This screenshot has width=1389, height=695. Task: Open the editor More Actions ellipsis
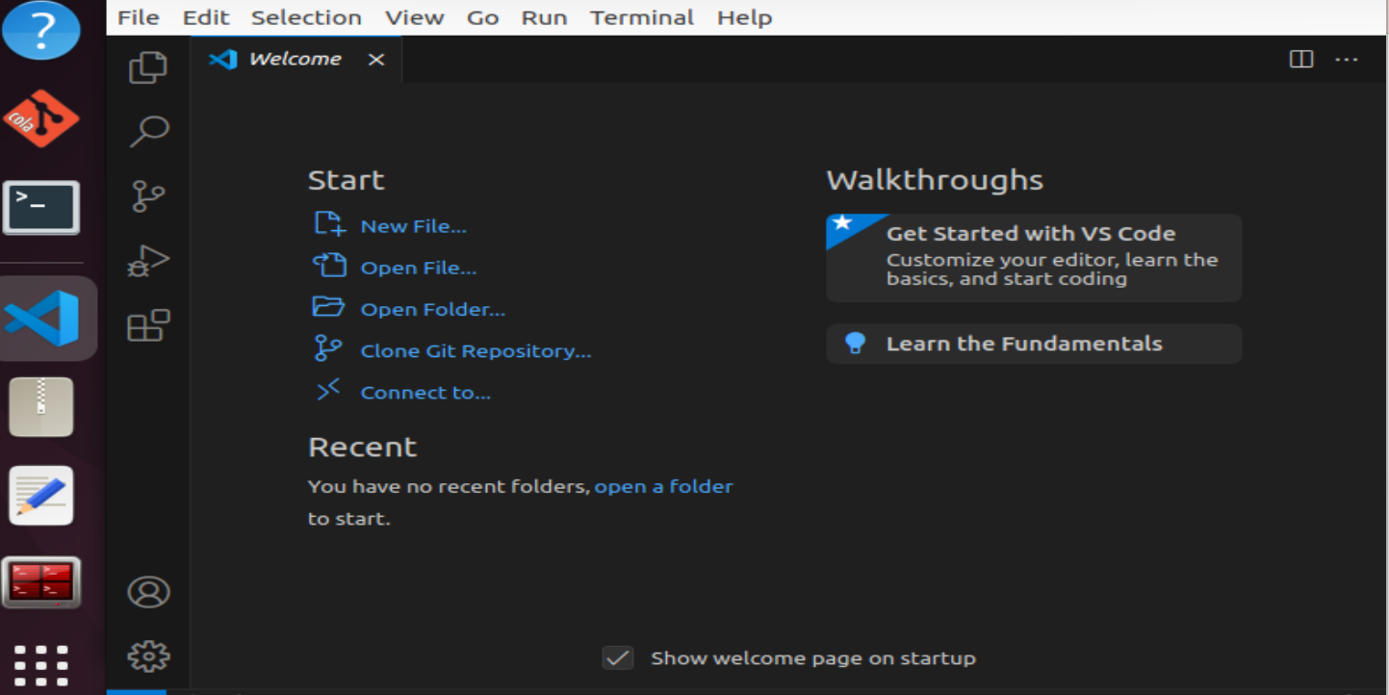click(x=1346, y=60)
